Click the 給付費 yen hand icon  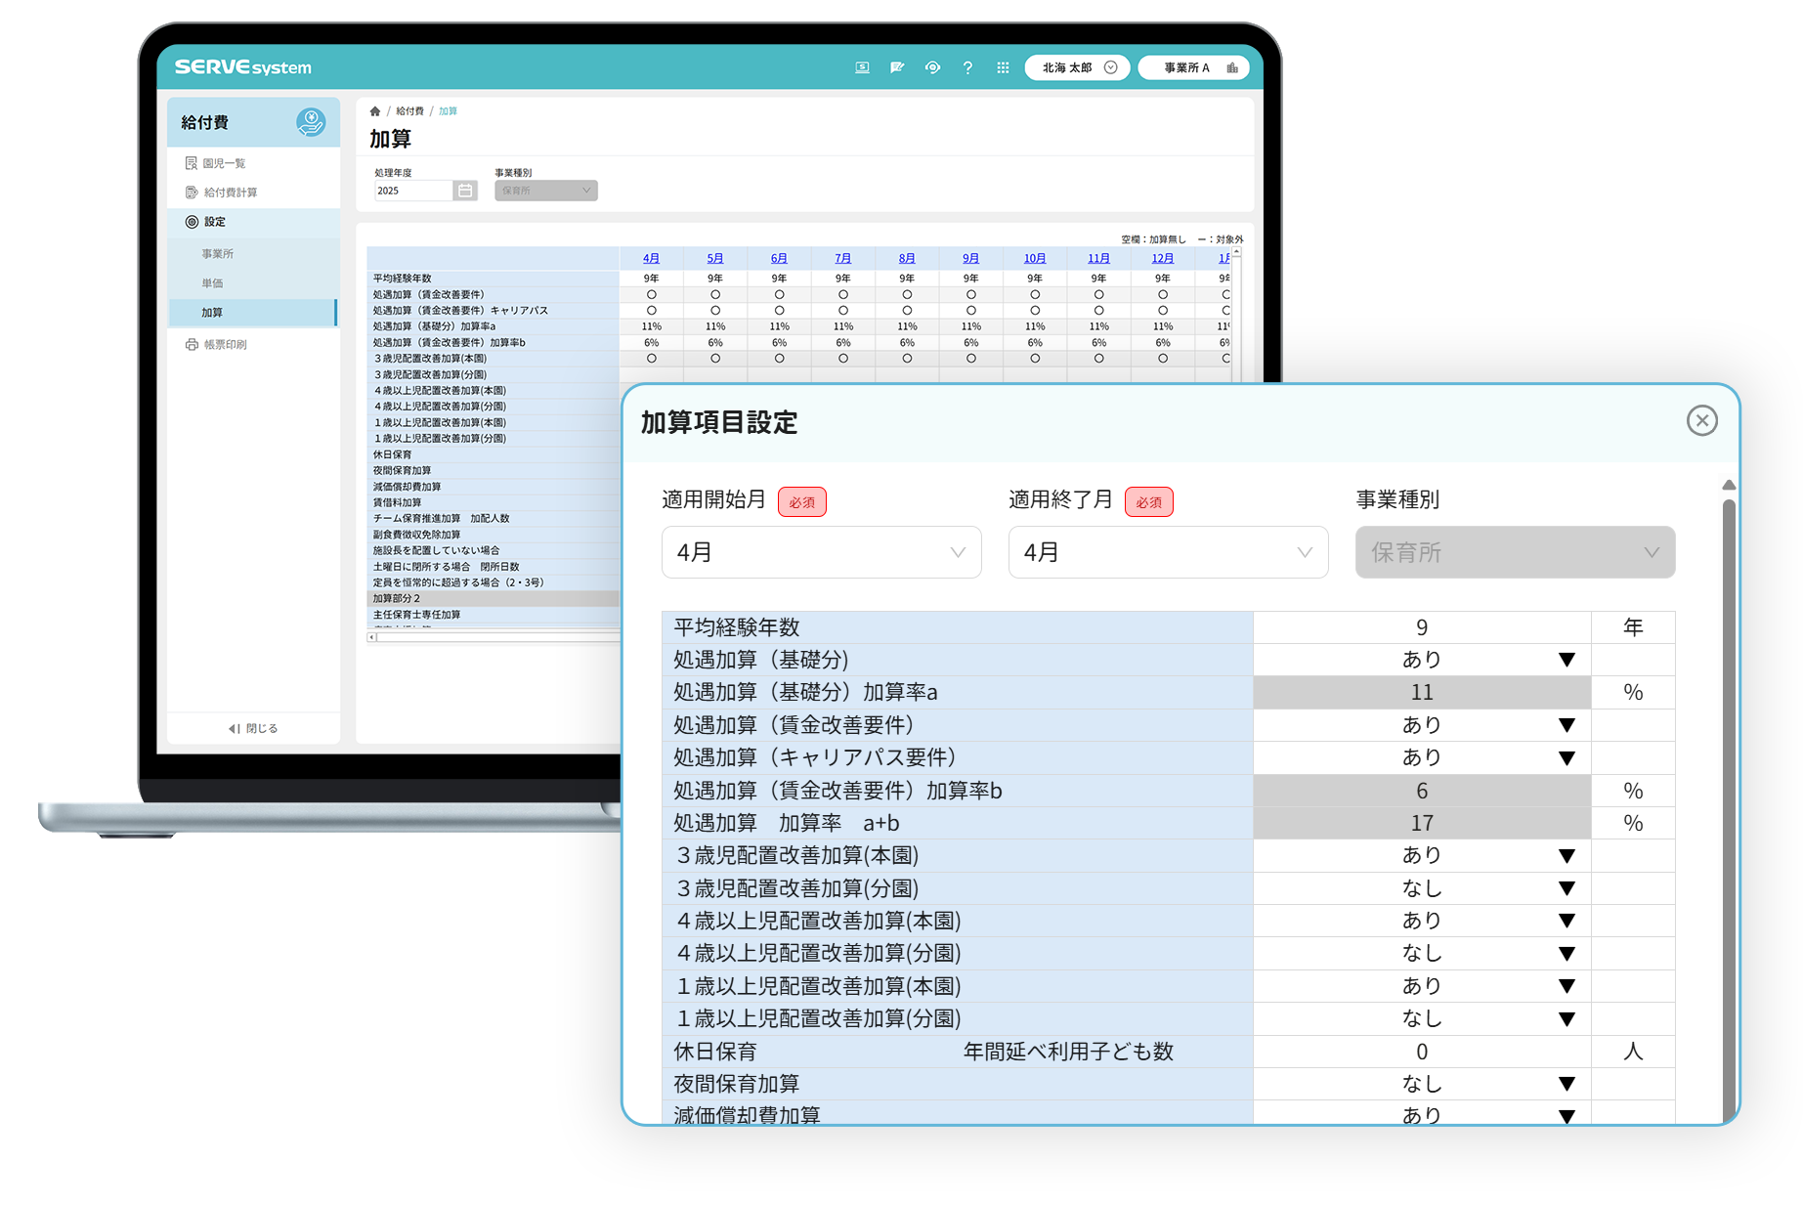pyautogui.click(x=311, y=122)
